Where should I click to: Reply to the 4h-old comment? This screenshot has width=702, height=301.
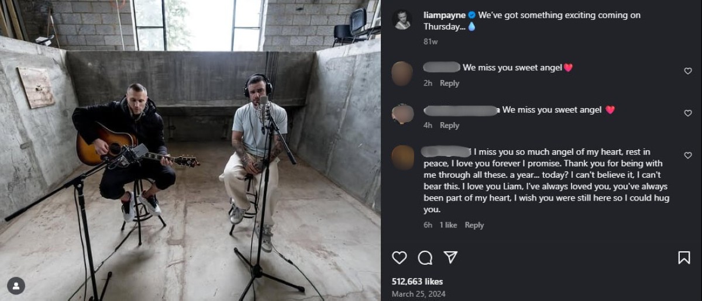click(449, 125)
